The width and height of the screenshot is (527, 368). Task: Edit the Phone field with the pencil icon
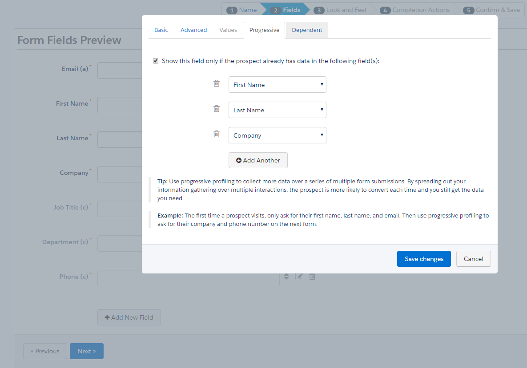298,276
